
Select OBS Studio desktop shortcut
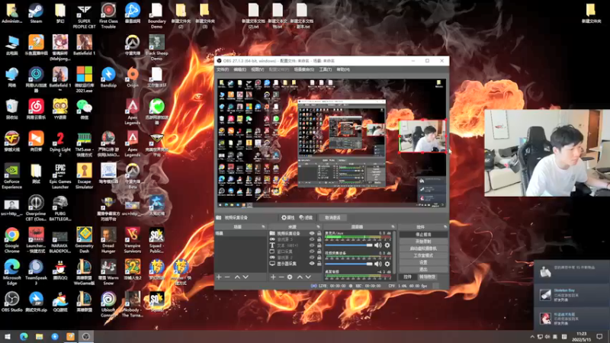(11, 300)
